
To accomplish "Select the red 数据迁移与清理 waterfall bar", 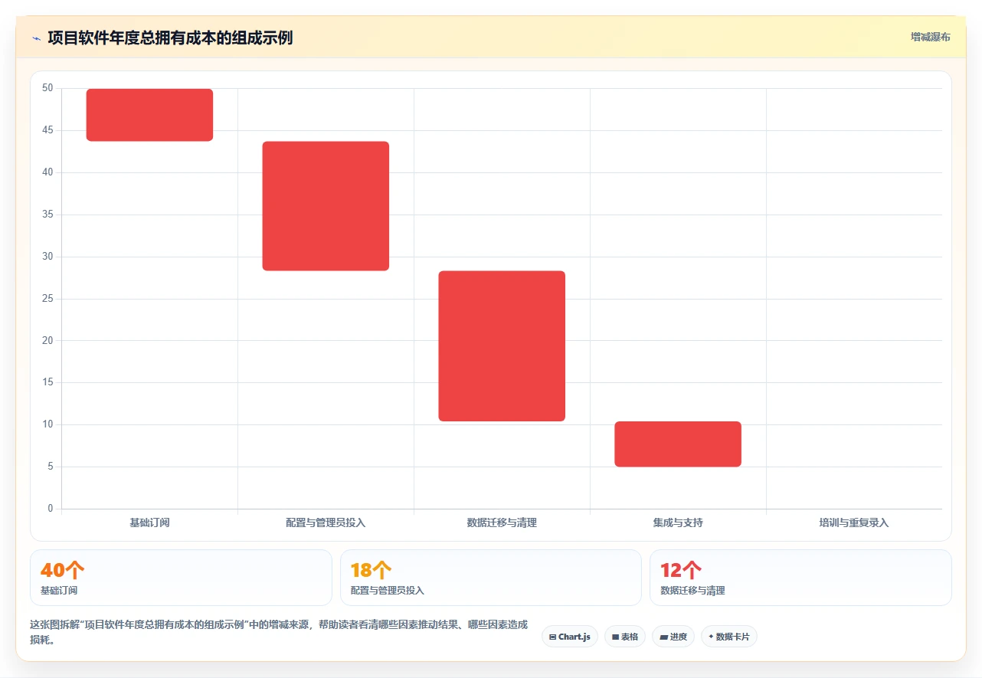I will 502,346.
